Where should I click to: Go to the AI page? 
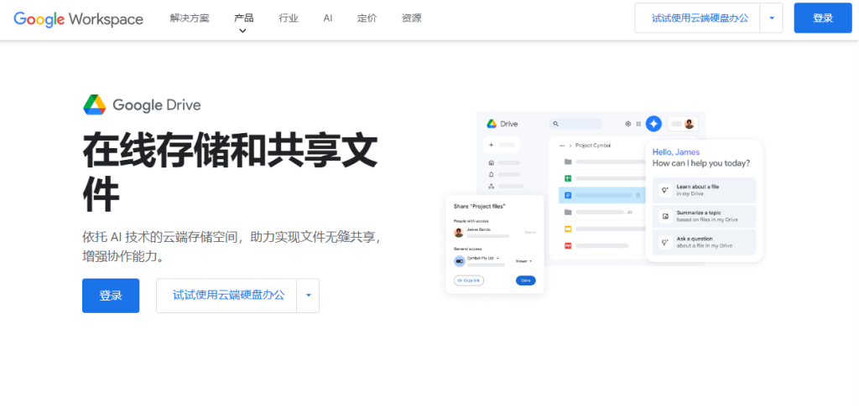coord(328,18)
